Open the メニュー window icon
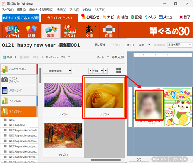 (167, 17)
